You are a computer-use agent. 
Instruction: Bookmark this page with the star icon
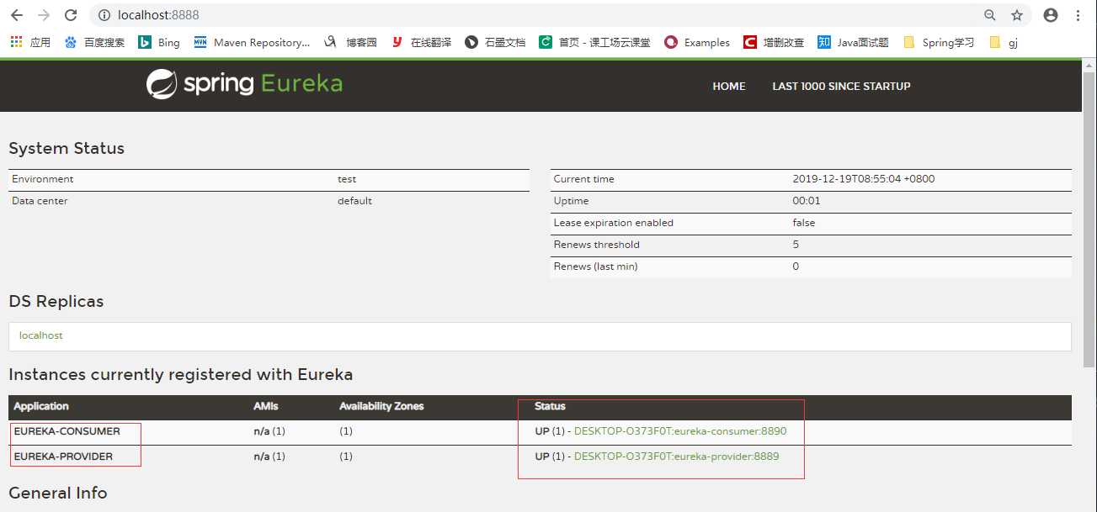(x=1017, y=15)
